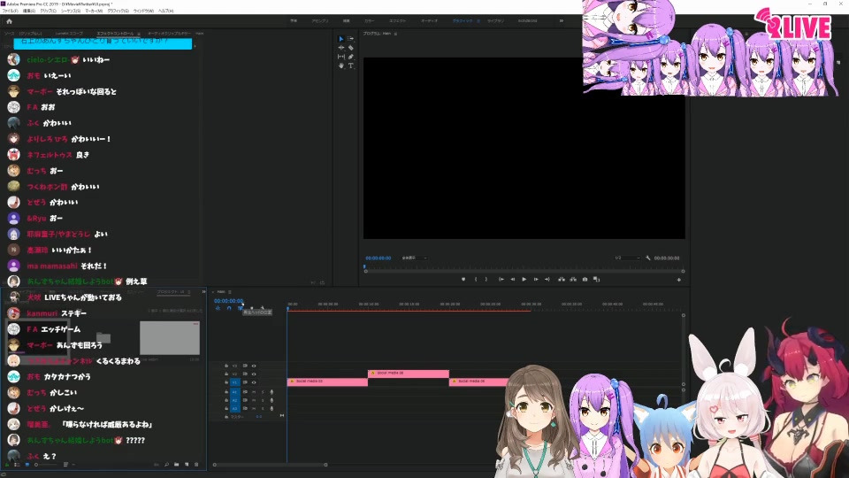
Task: Open playback resolution 1/2 dropdown
Action: (627, 258)
